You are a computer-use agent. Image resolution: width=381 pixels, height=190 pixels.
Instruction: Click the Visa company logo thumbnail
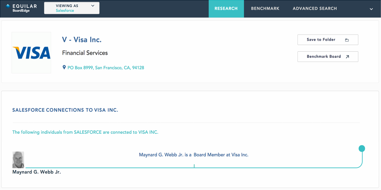pos(31,53)
